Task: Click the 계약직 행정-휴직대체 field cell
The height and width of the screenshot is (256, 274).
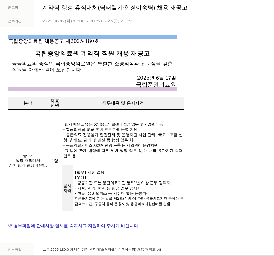Action: 28,161
